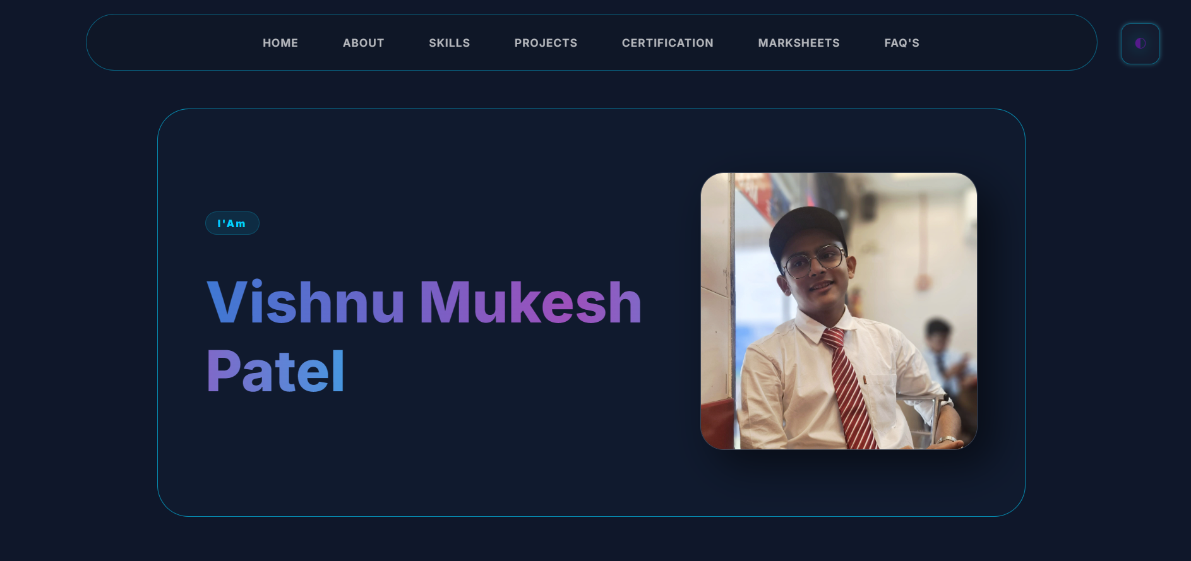Open the CERTIFICATION nav item

coord(667,43)
